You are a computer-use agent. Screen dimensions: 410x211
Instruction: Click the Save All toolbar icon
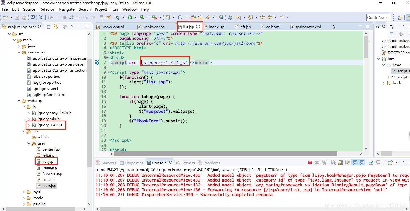pyautogui.click(x=24, y=17)
